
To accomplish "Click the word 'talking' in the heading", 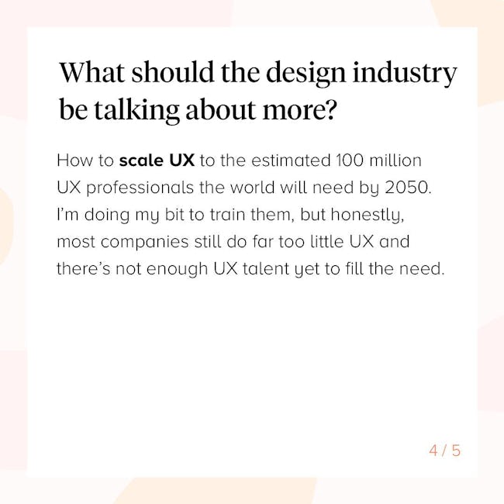I will click(x=136, y=110).
